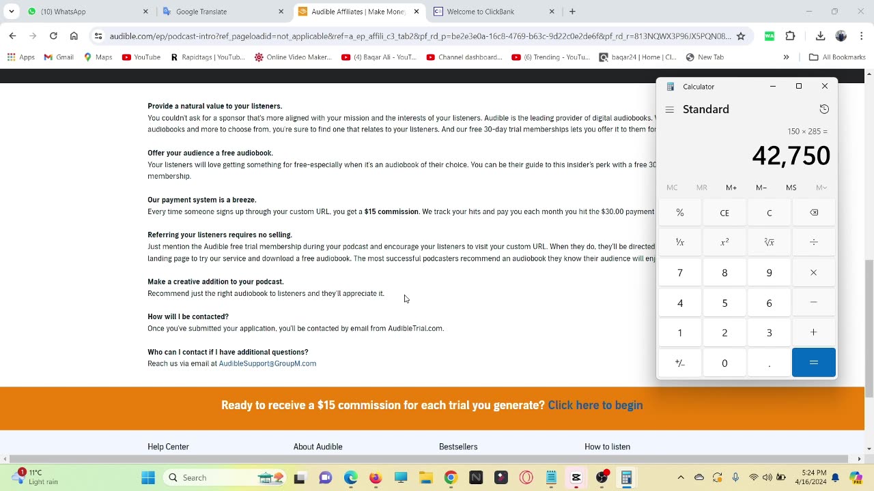The image size is (874, 491).
Task: Open the calculator history panel
Action: 824,109
